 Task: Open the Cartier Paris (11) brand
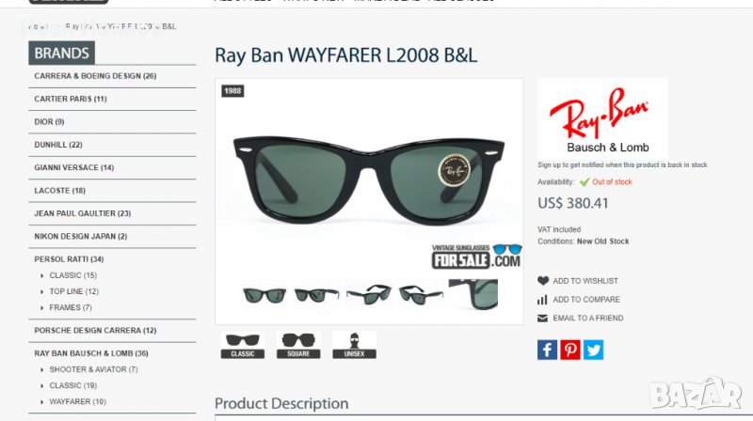[x=71, y=100]
